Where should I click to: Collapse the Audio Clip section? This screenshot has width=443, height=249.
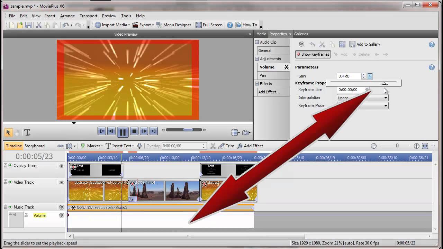(x=257, y=42)
